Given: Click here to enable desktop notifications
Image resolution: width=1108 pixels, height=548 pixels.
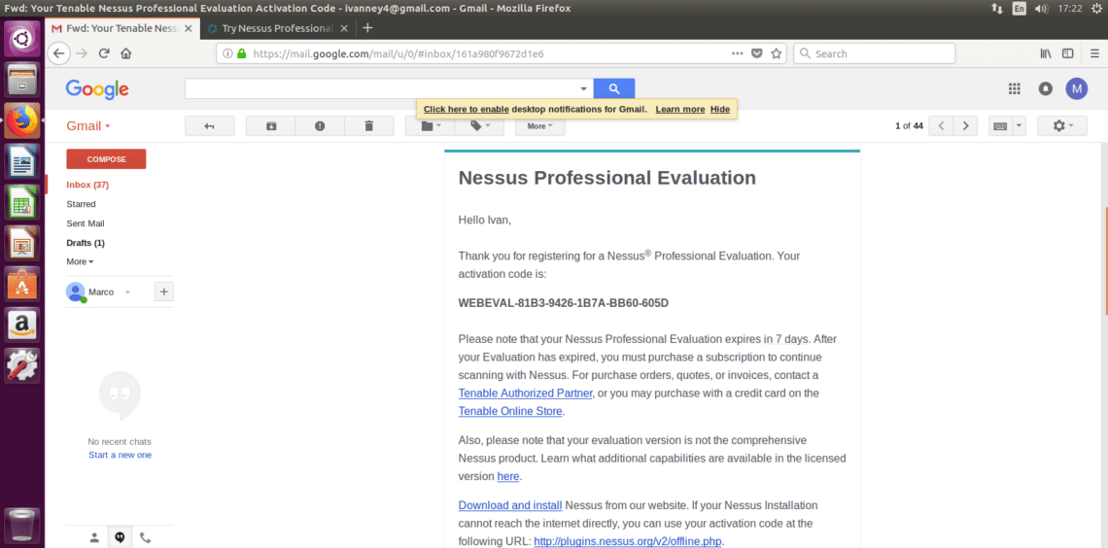Looking at the screenshot, I should pos(467,109).
